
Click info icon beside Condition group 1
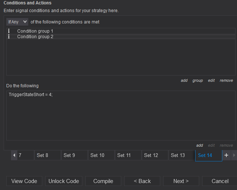(9, 31)
